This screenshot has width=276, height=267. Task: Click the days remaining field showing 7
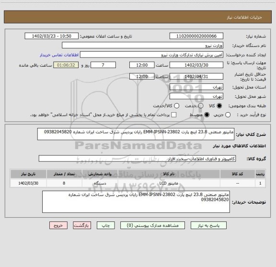point(103,65)
